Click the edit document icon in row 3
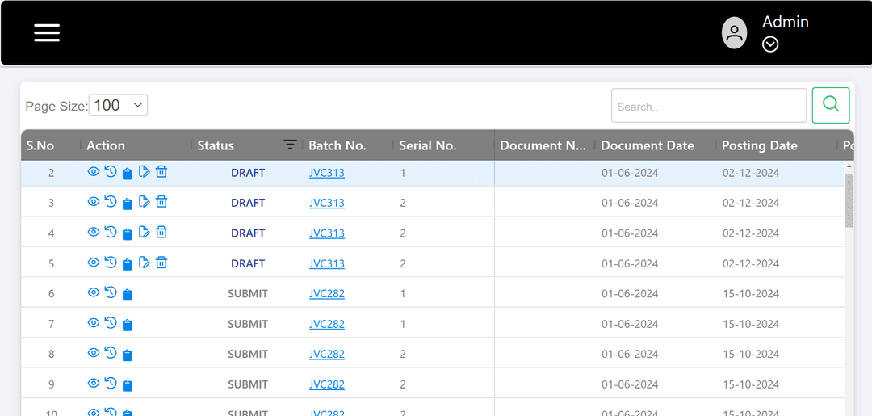 coord(144,202)
